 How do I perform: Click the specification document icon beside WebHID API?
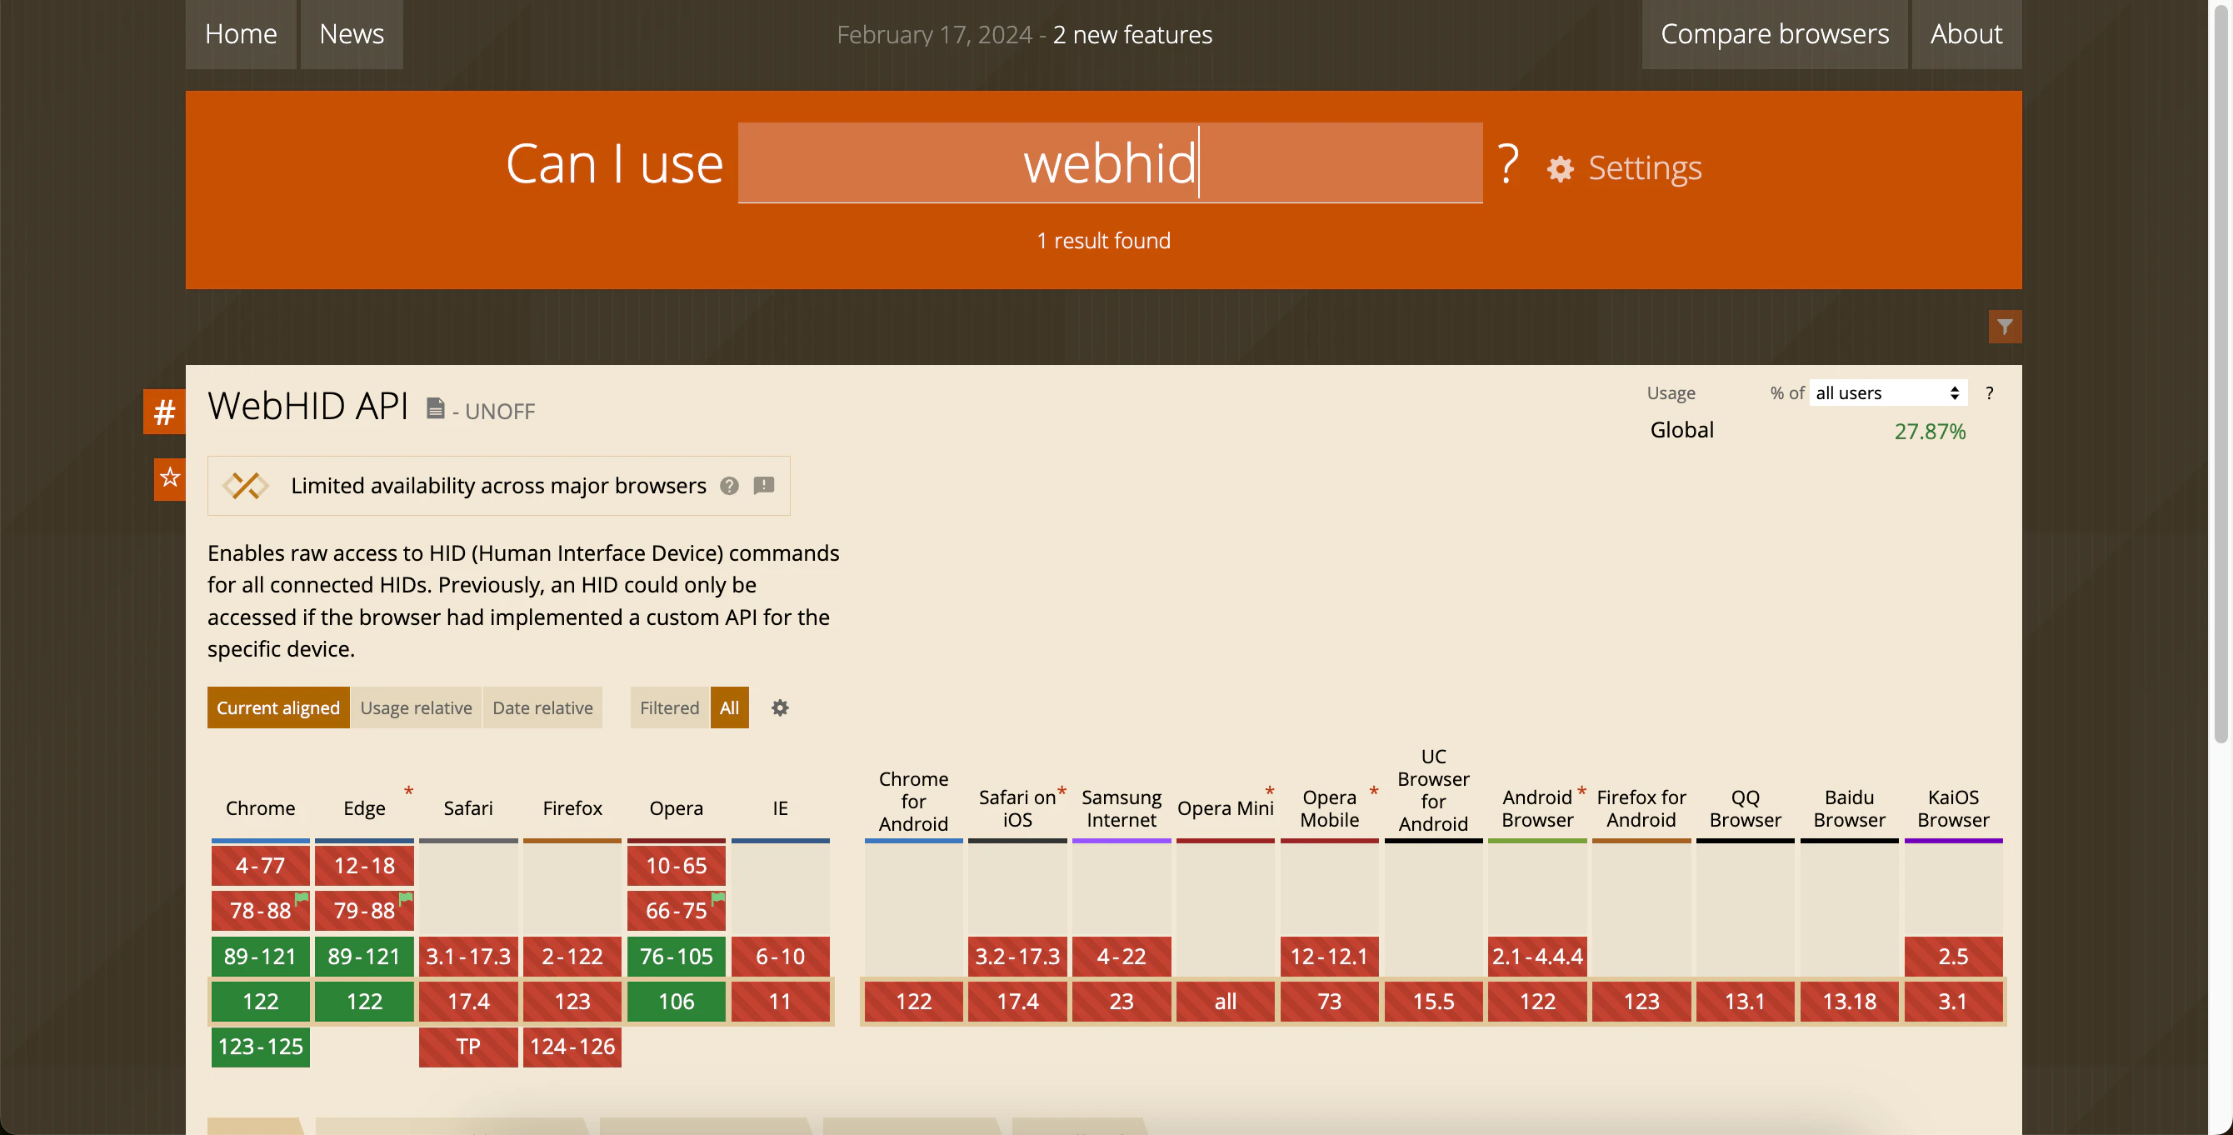pos(435,407)
